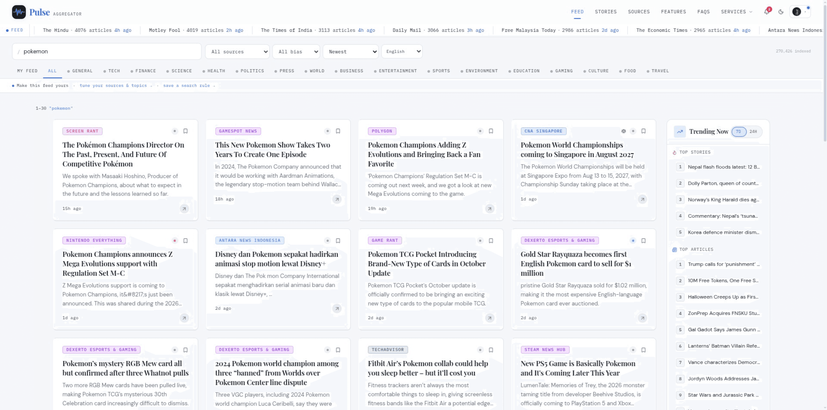
Task: Open Game Rant article external arrow
Action: click(x=489, y=318)
